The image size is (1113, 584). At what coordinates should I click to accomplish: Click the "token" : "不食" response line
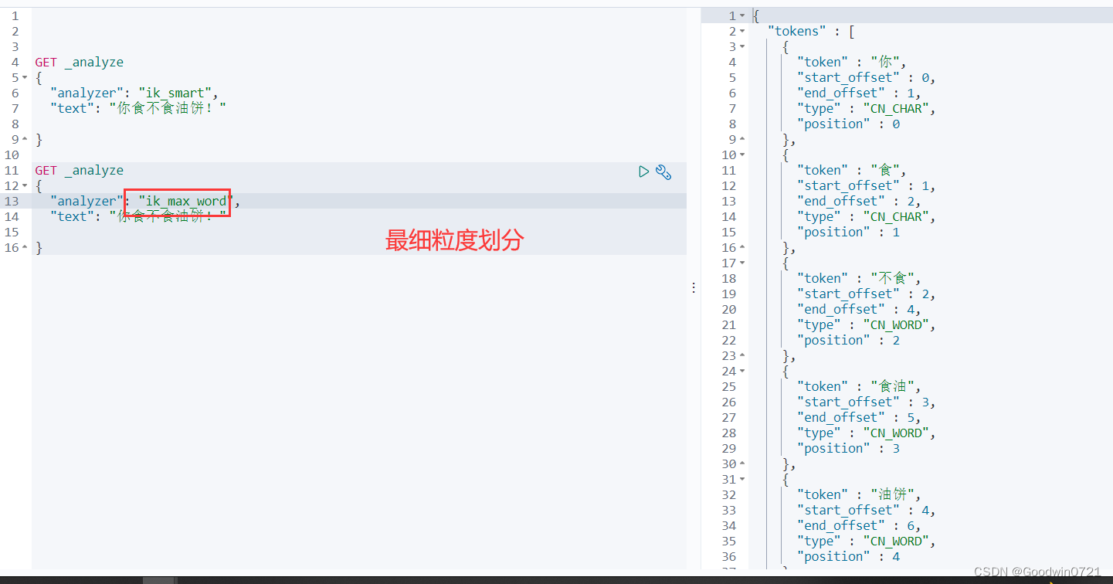click(859, 278)
